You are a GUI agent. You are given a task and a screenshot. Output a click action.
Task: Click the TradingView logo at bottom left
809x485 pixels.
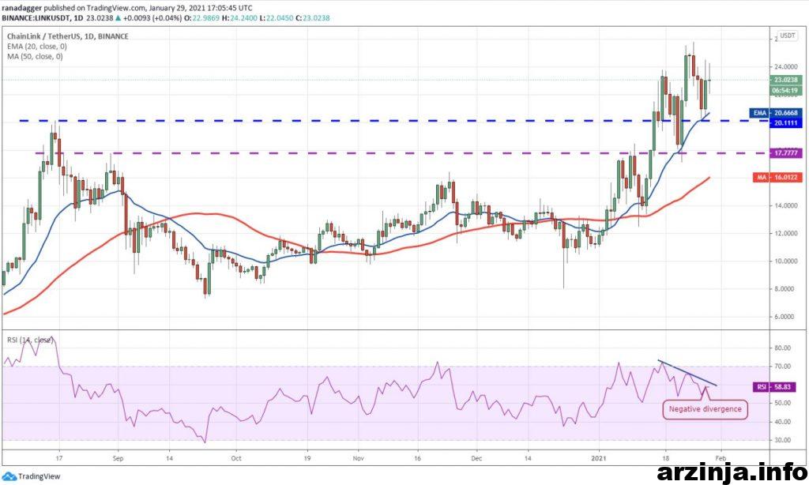pyautogui.click(x=32, y=476)
